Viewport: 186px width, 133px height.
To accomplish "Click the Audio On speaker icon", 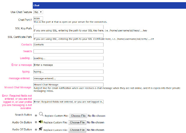I will coord(41,122).
